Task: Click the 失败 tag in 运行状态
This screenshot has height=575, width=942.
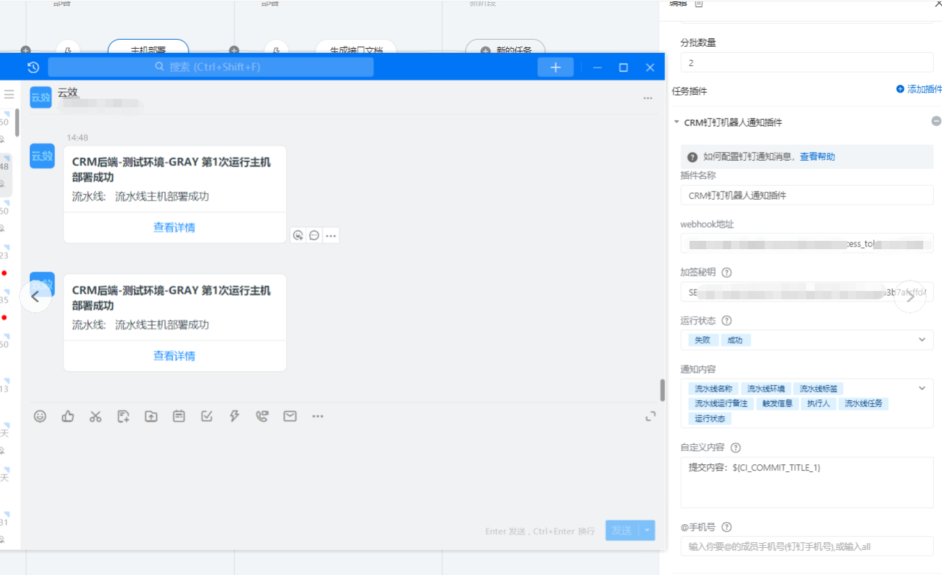Action: tap(703, 340)
